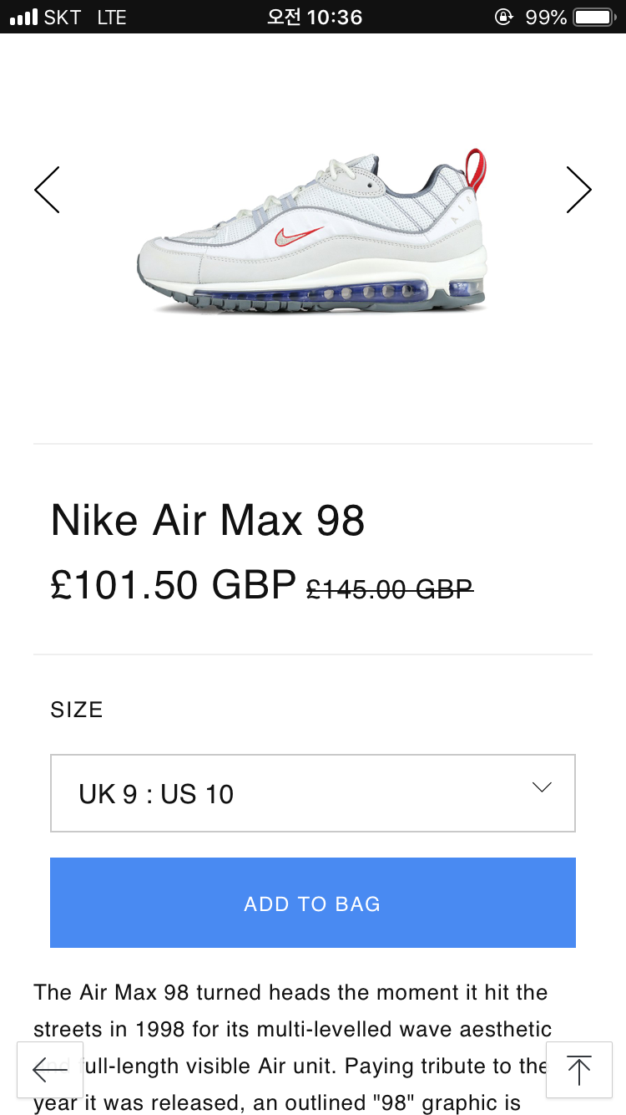
Task: Tap the back arrow button at bottom
Action: point(50,1069)
